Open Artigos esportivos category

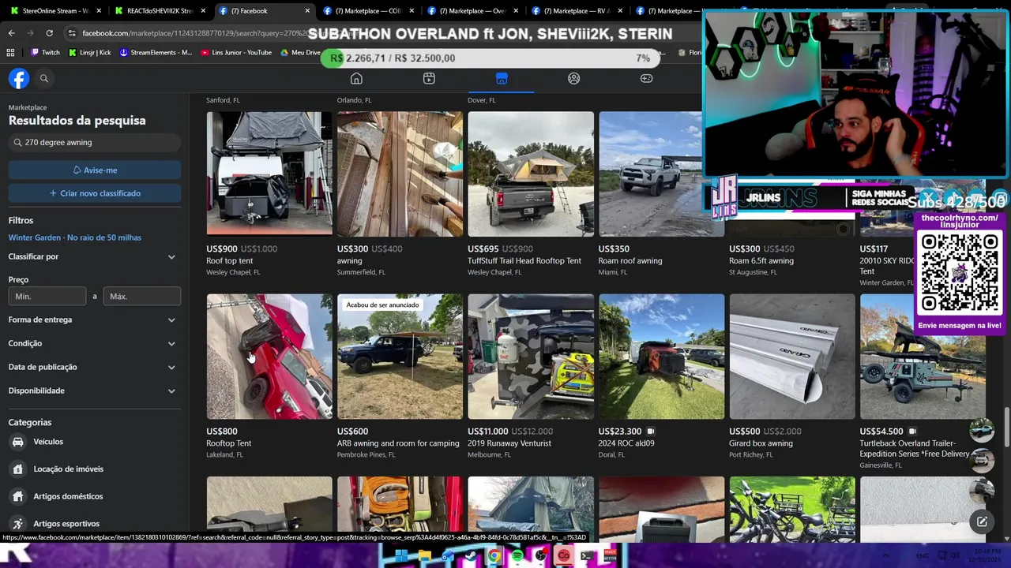(93, 524)
